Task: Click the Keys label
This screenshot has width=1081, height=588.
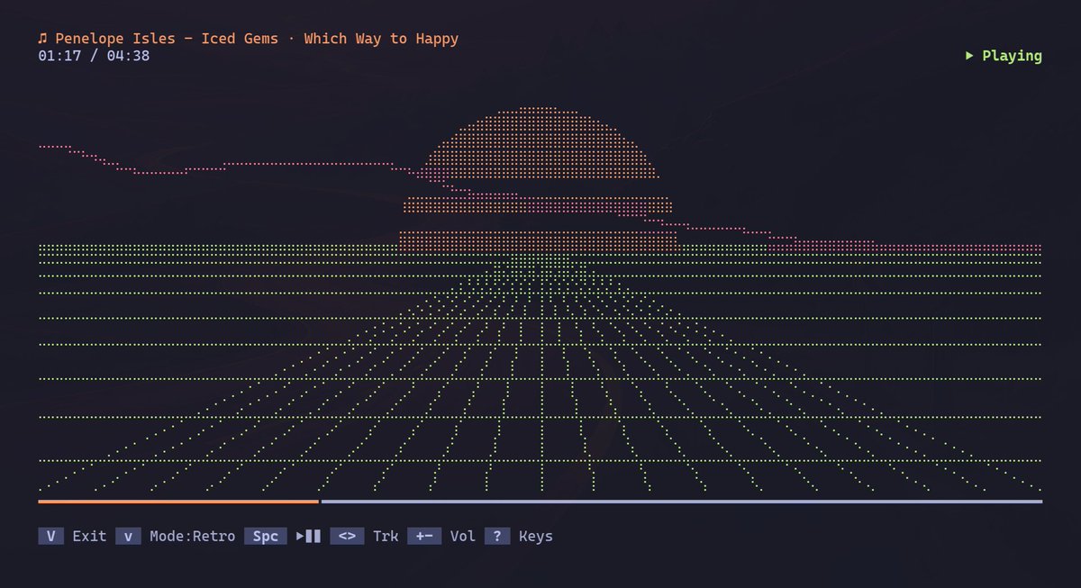Action: (x=536, y=537)
